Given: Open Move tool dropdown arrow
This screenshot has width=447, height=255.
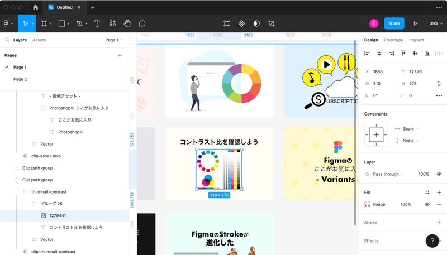Looking at the screenshot, I should (33, 23).
